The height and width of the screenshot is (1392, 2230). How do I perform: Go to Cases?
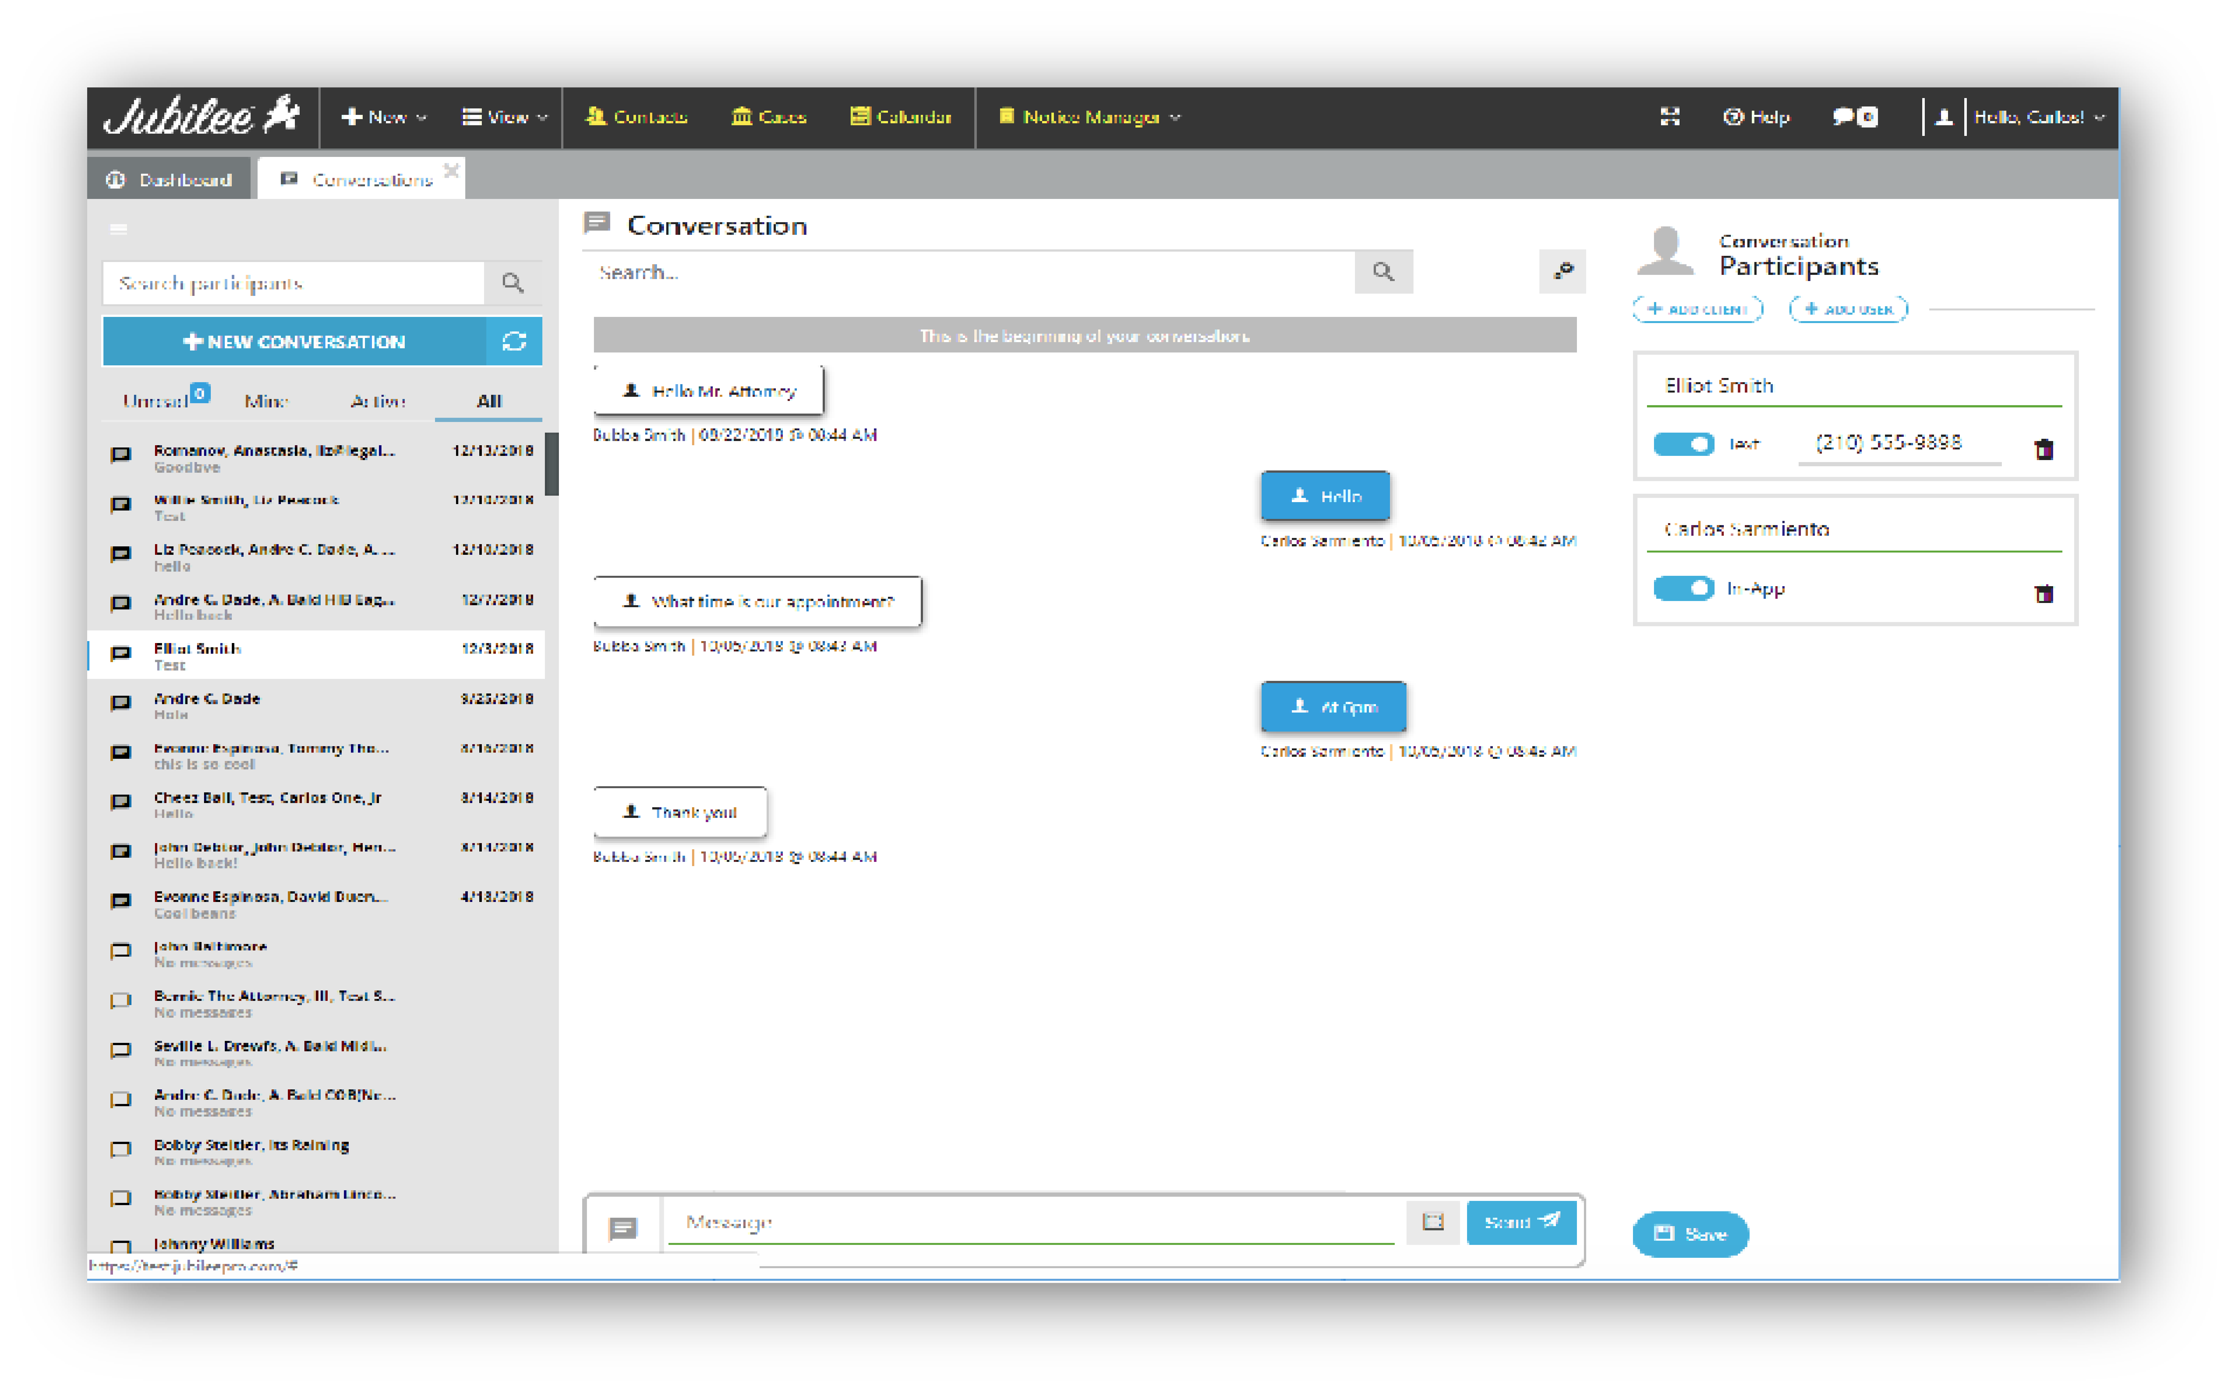769,117
